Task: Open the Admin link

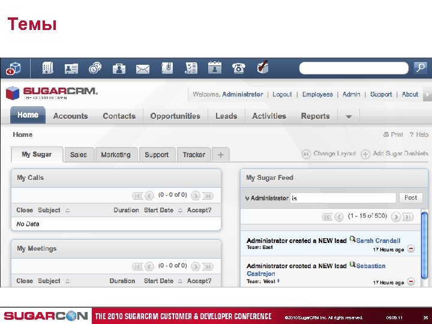Action: click(351, 94)
